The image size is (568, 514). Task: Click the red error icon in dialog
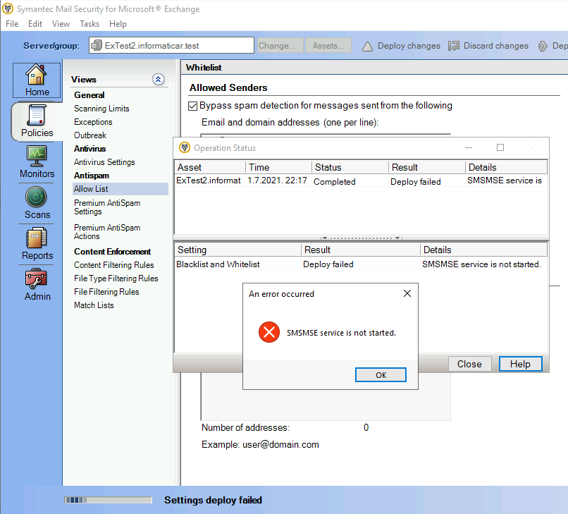(x=269, y=332)
